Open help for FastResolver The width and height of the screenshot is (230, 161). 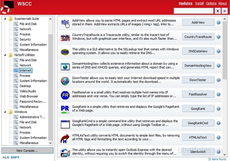click(218, 94)
